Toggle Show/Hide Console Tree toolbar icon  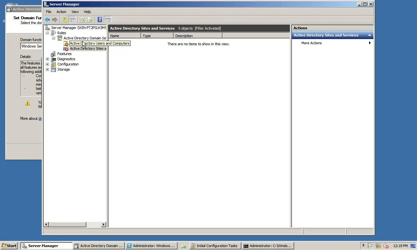coord(73,20)
